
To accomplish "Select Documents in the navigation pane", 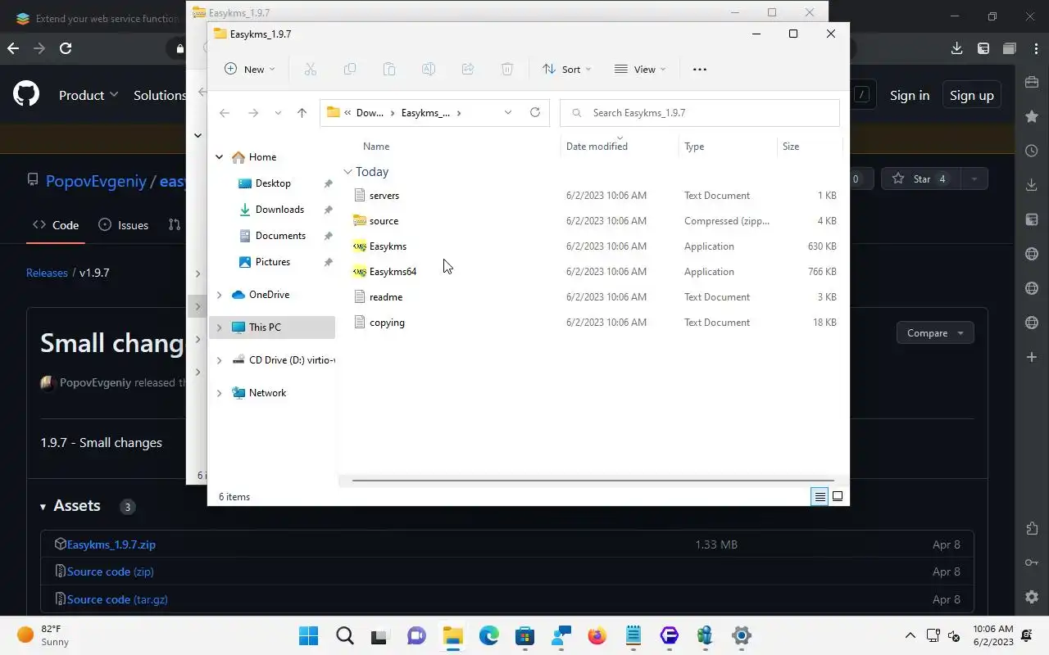I will coord(280,236).
